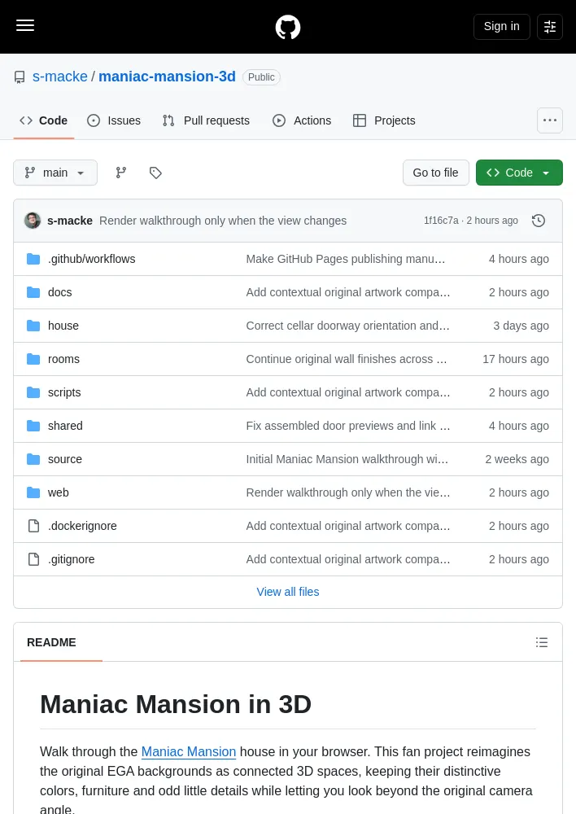Screen dimensions: 576x814
Task: View branches using the branch icon
Action: tap(121, 173)
